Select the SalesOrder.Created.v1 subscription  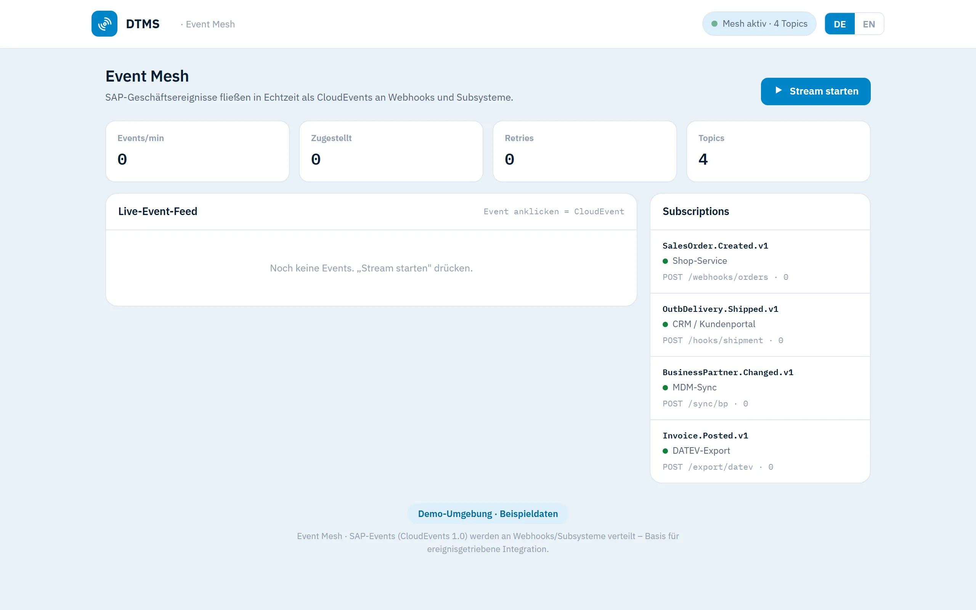760,262
